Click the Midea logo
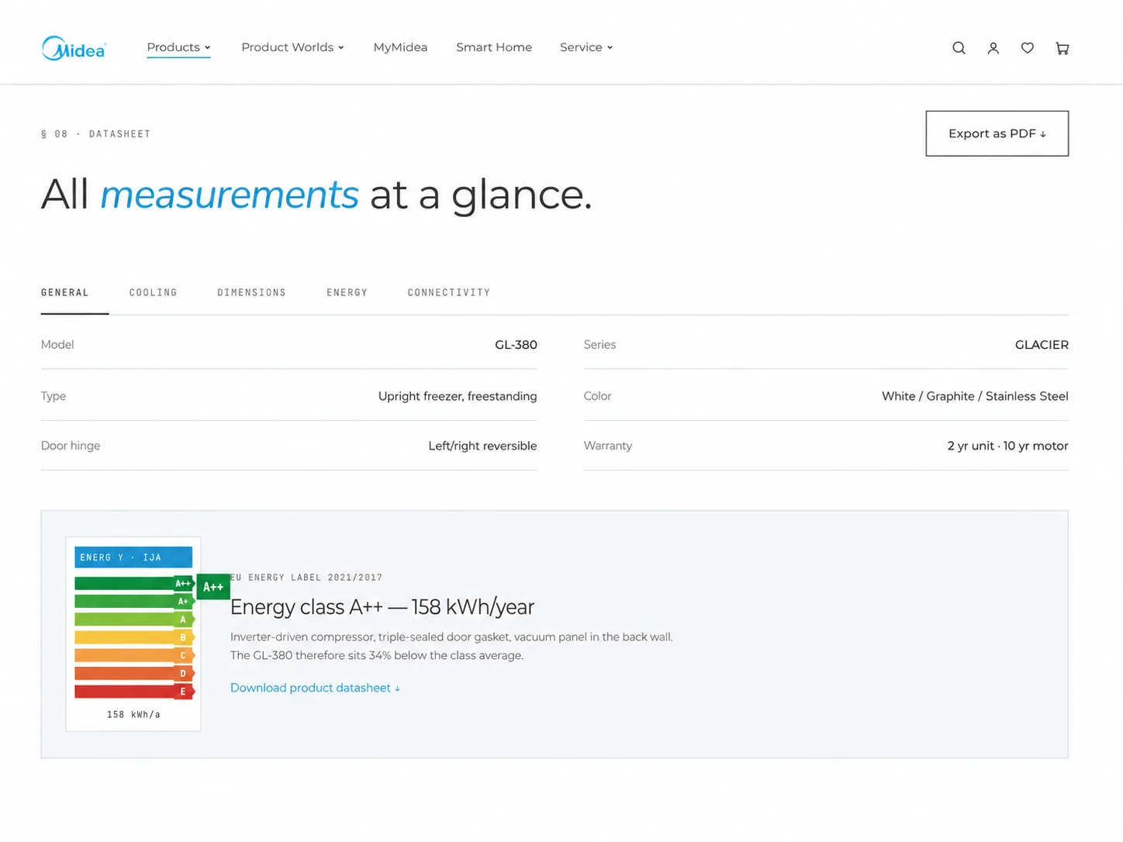This screenshot has width=1123, height=842. pyautogui.click(x=74, y=48)
